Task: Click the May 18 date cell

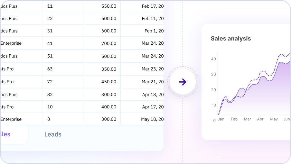Action: tap(142, 119)
